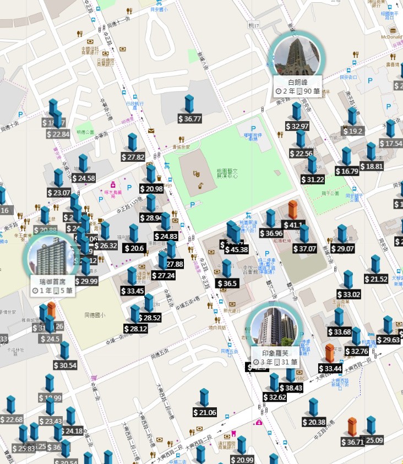Select the orange pin priced $33.44
This screenshot has width=403, height=464.
330,353
